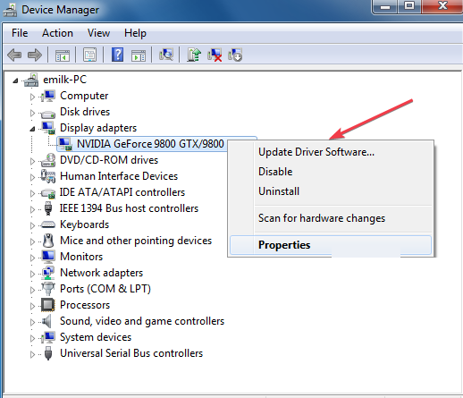Maximize the Device Manager window
Viewport: 463px width, 398px height.
[409, 6]
